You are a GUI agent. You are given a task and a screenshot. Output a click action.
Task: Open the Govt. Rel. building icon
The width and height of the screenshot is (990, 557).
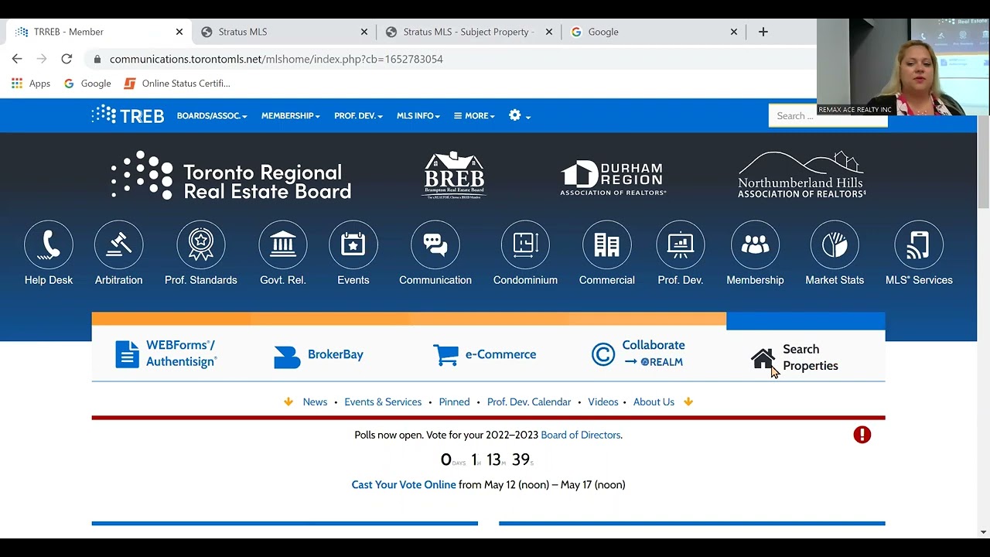pyautogui.click(x=283, y=245)
